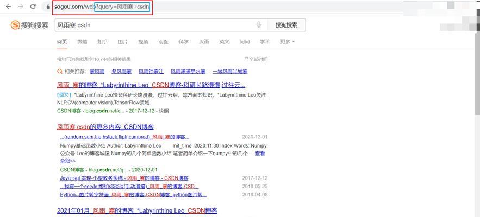480x217 pixels.
Task: Click the [图文] tag in first result
Action: [x=64, y=95]
